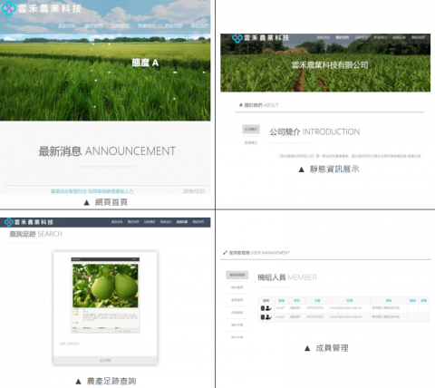This screenshot has width=435, height=388.
Task: Select the highlighted 使用者管理 sidebar item
Action: click(x=237, y=275)
